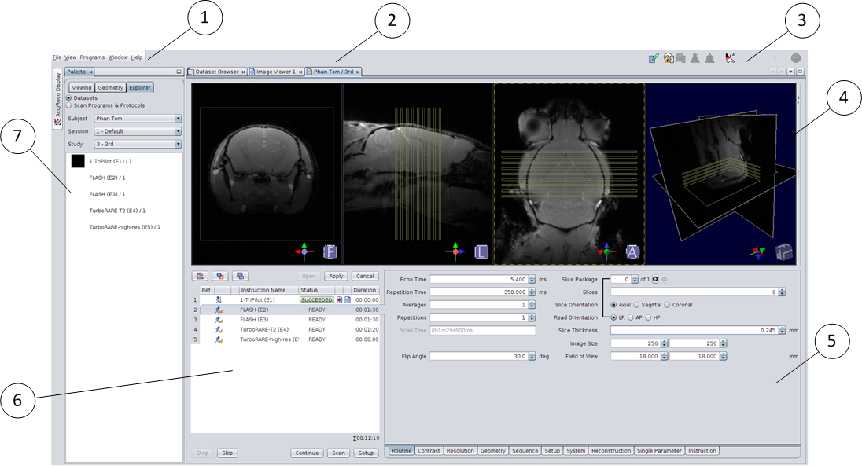Select the Datasets radio button
The image size is (862, 466).
point(68,97)
